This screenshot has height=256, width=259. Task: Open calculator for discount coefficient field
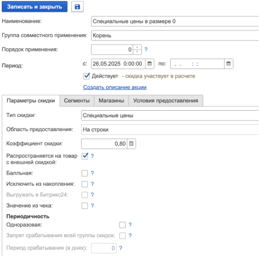(131, 144)
